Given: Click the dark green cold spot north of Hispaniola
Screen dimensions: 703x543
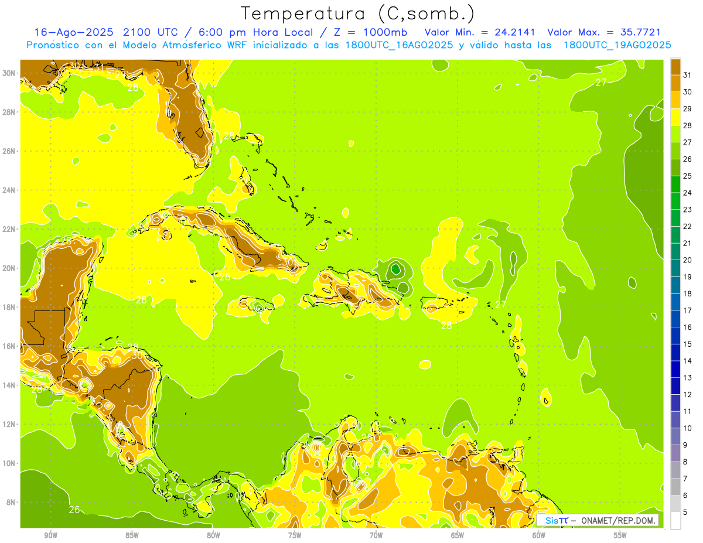Looking at the screenshot, I should tap(396, 269).
